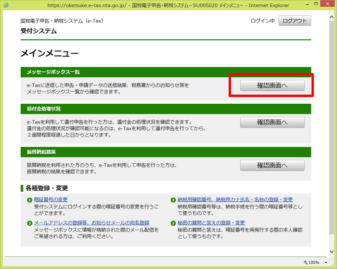The image size is (337, 269).
Task: Click the 振替納税結果 section header
Action: pyautogui.click(x=166, y=152)
